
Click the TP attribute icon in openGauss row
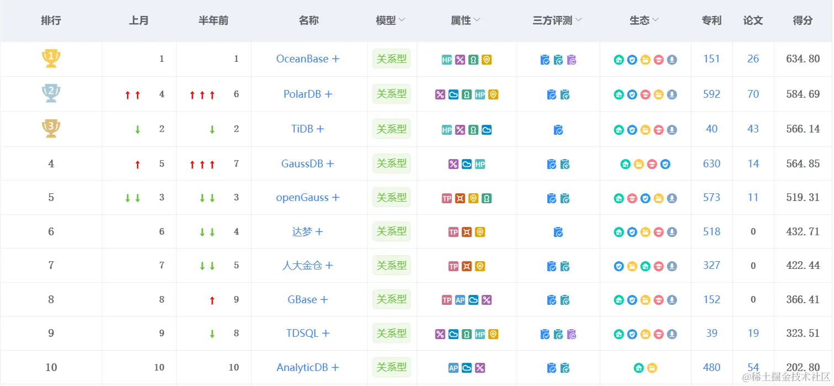coord(447,198)
